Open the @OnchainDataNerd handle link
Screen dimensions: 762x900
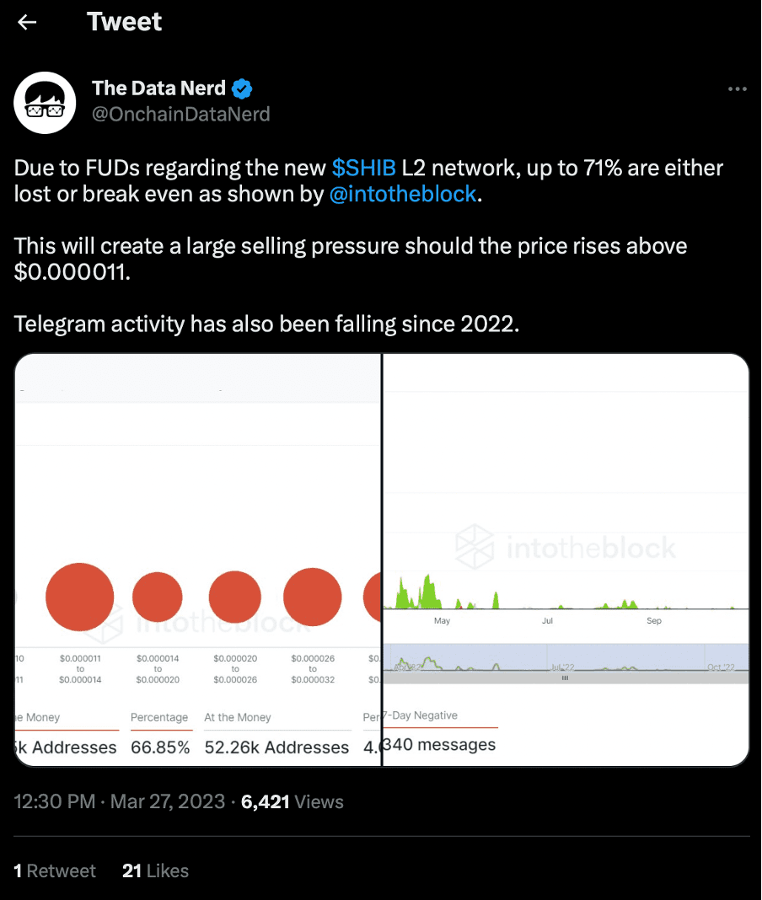pos(180,114)
